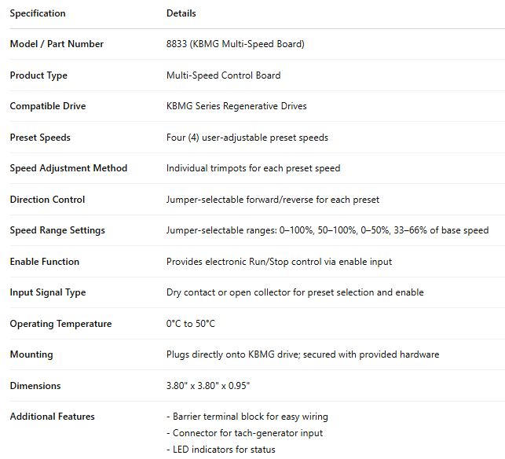Select the 'Preset Speeds' row label
Image resolution: width=505 pixels, height=459 pixels.
tap(40, 138)
